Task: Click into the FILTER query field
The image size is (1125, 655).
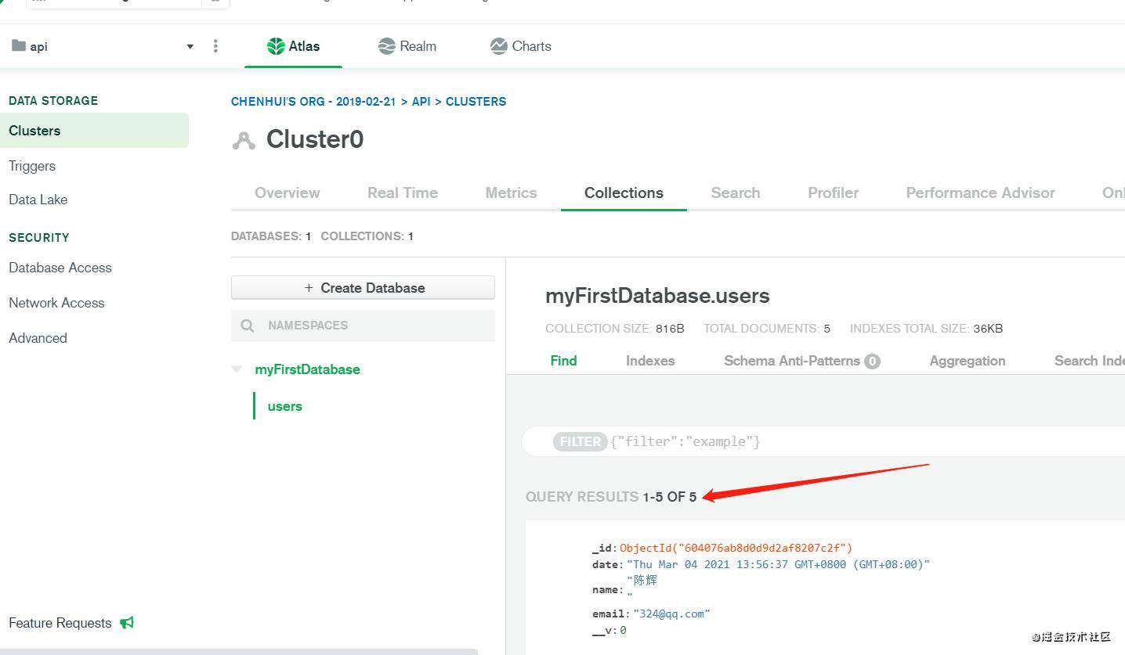Action: point(823,441)
